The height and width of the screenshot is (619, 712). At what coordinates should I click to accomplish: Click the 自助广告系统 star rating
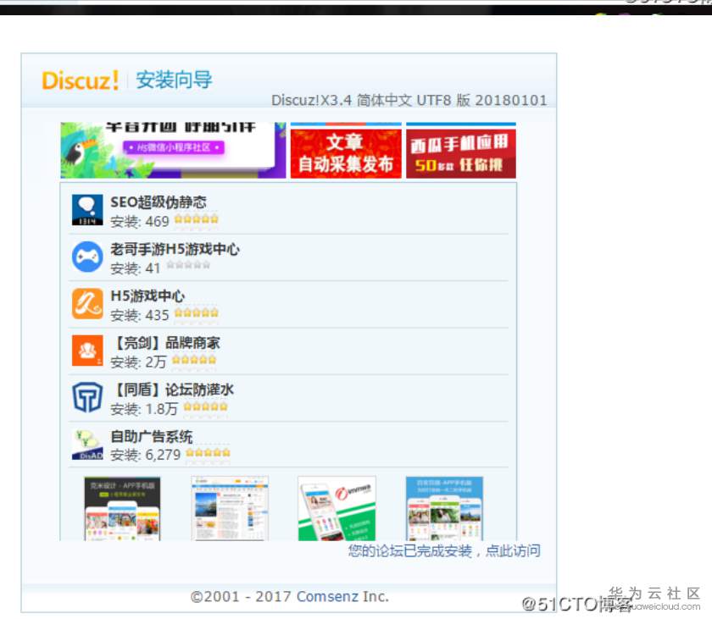208,452
